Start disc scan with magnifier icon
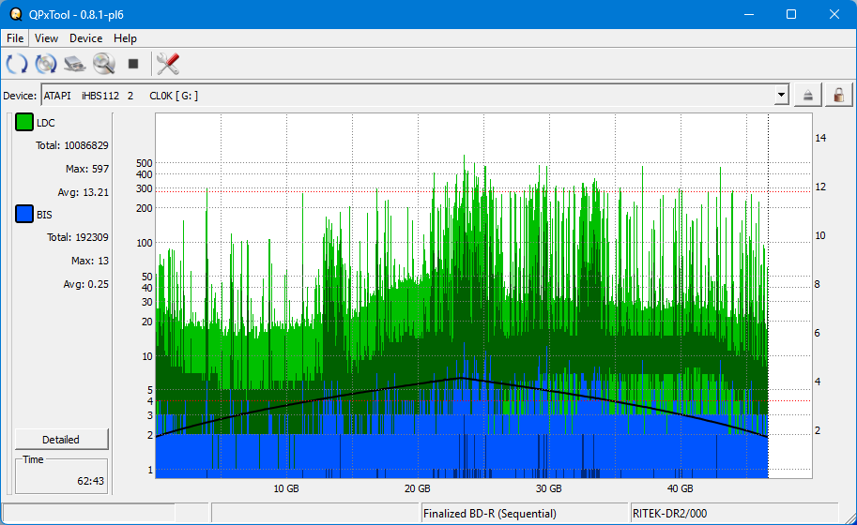 coord(103,64)
